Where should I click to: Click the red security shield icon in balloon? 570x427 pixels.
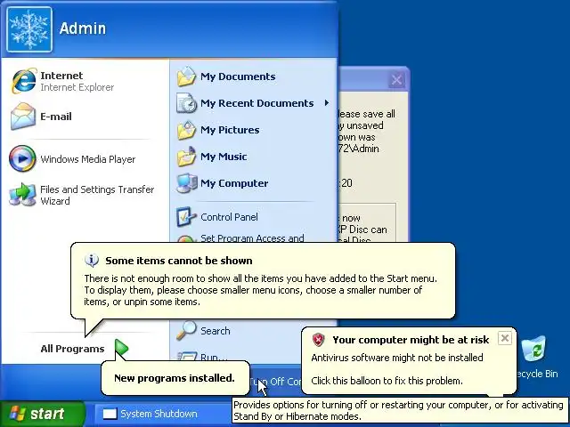(x=318, y=340)
